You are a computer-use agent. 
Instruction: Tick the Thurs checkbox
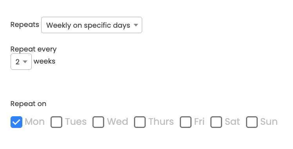[140, 122]
